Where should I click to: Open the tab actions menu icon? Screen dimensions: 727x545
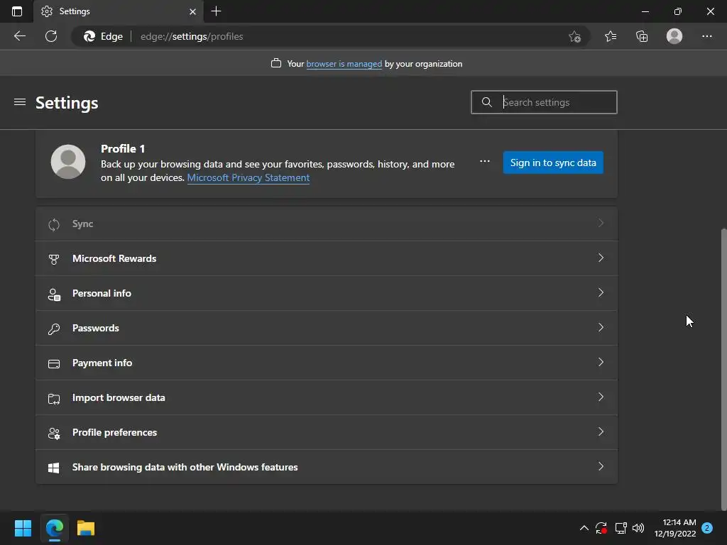17,11
